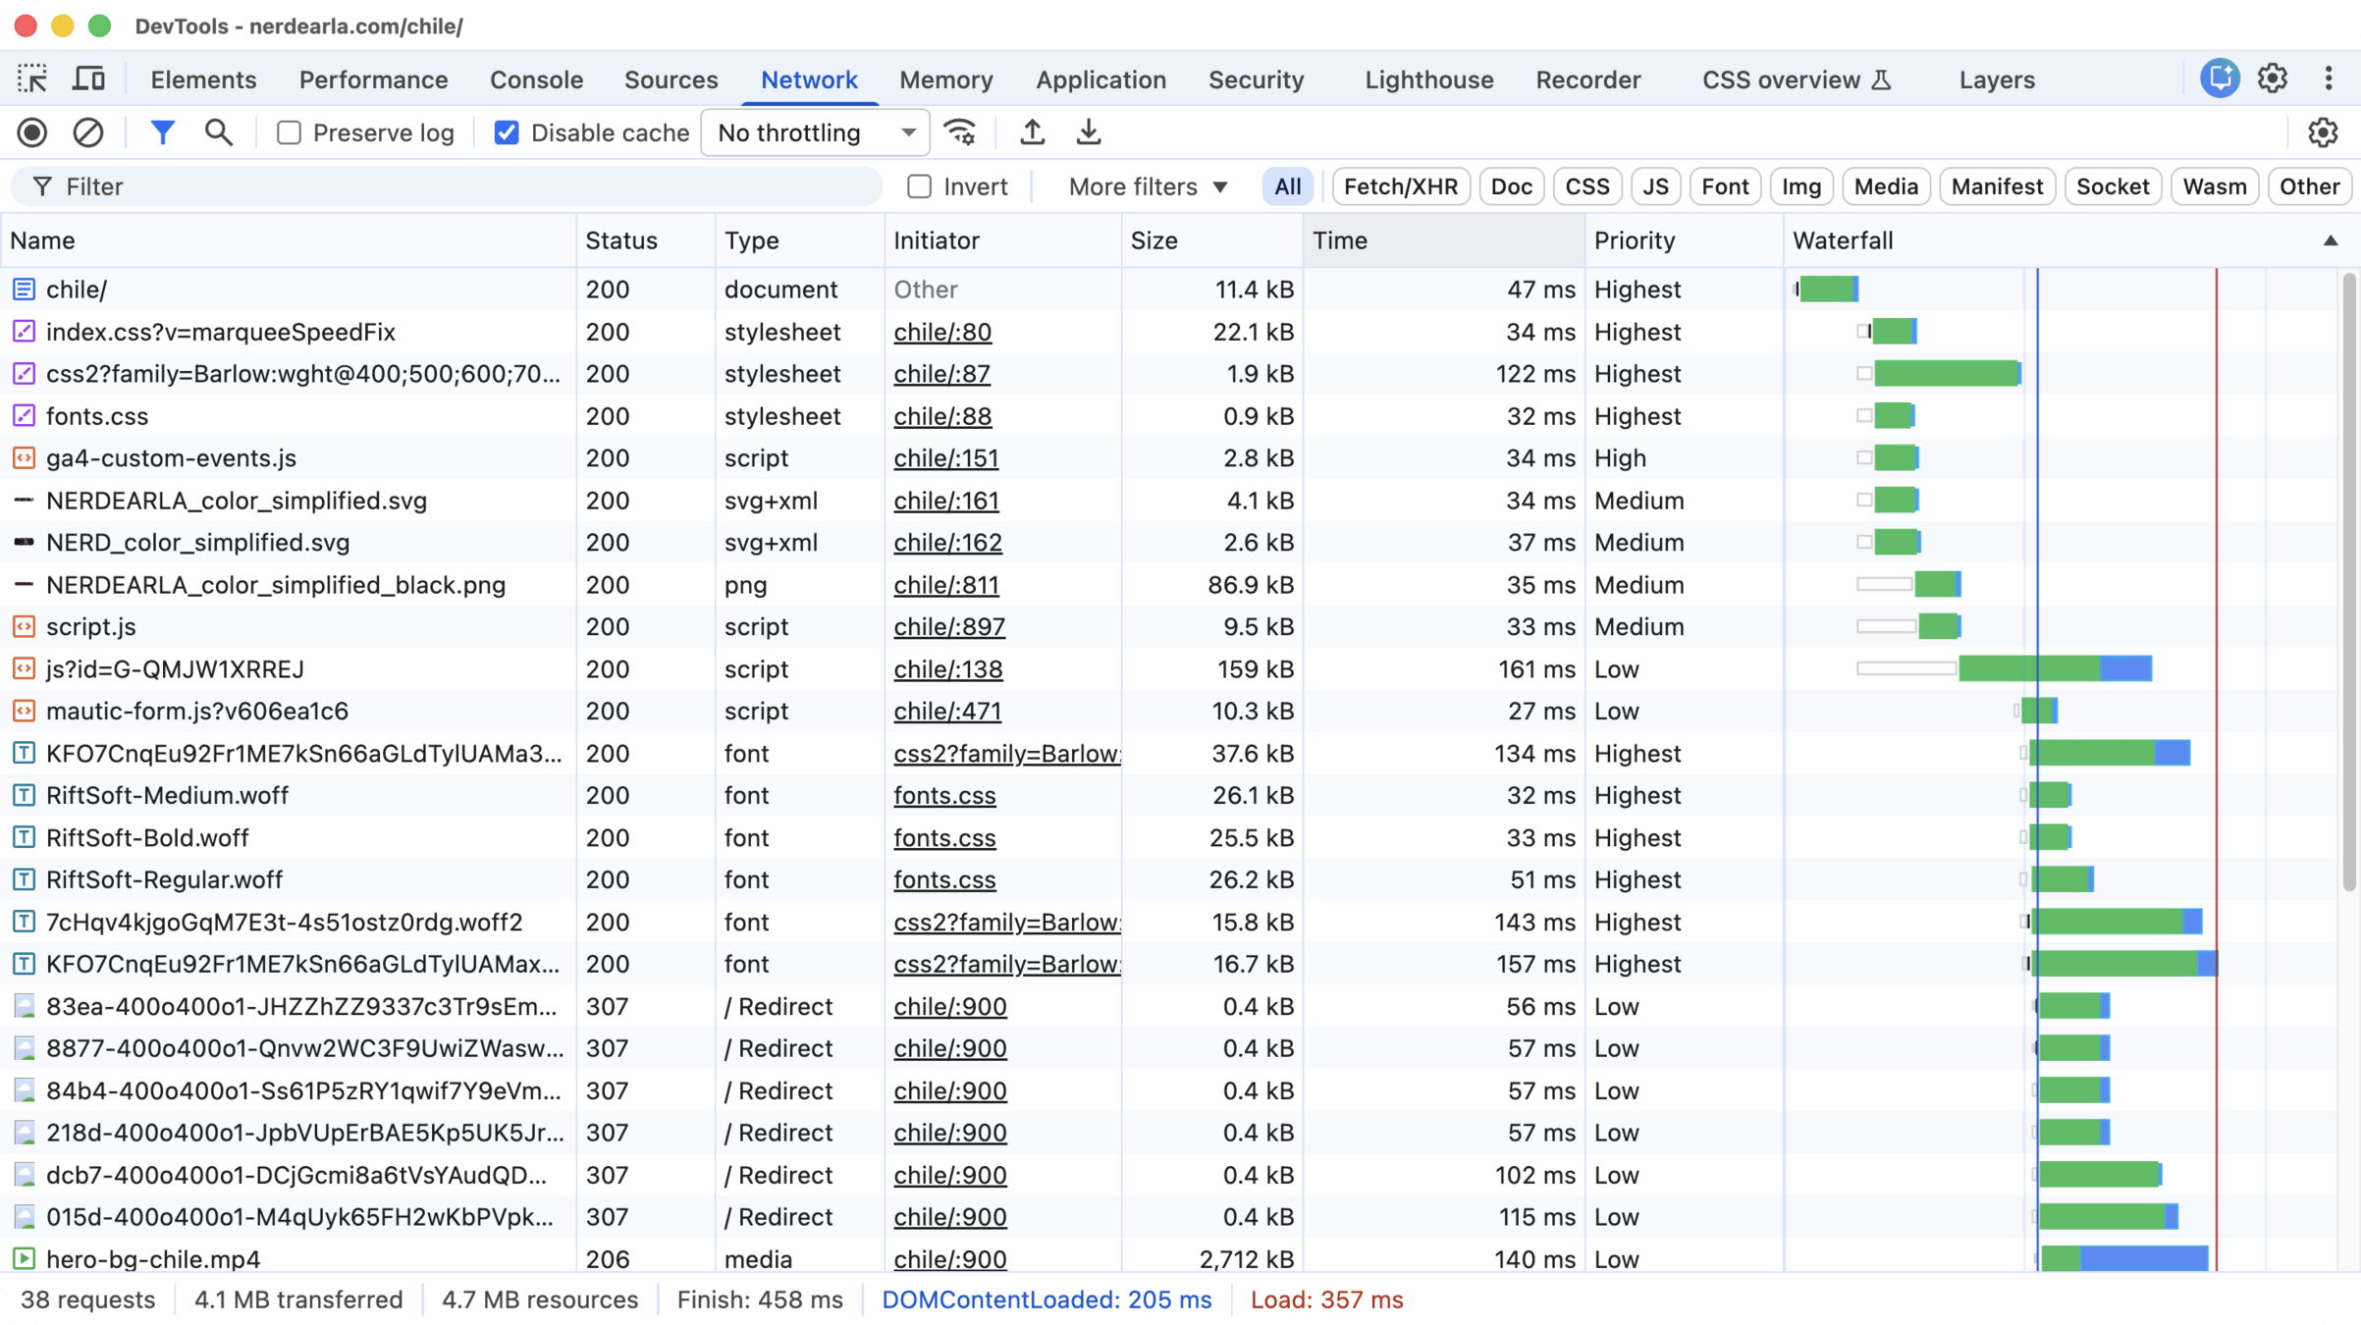Select the Fetch/XHR filter button
The image size is (2361, 1325).
pyautogui.click(x=1400, y=186)
